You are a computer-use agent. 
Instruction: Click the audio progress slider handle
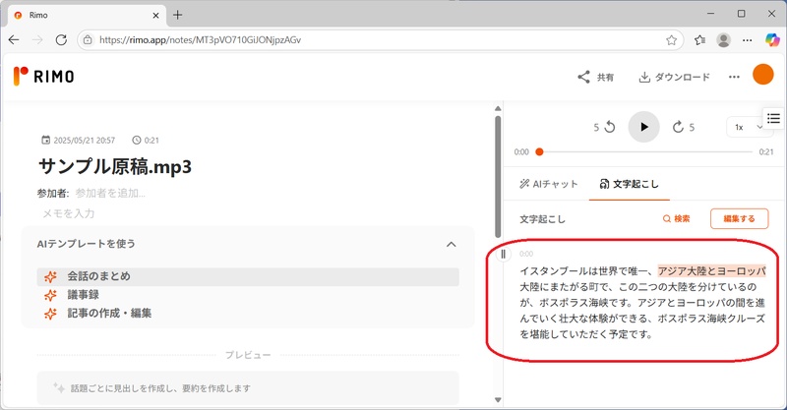pos(539,151)
